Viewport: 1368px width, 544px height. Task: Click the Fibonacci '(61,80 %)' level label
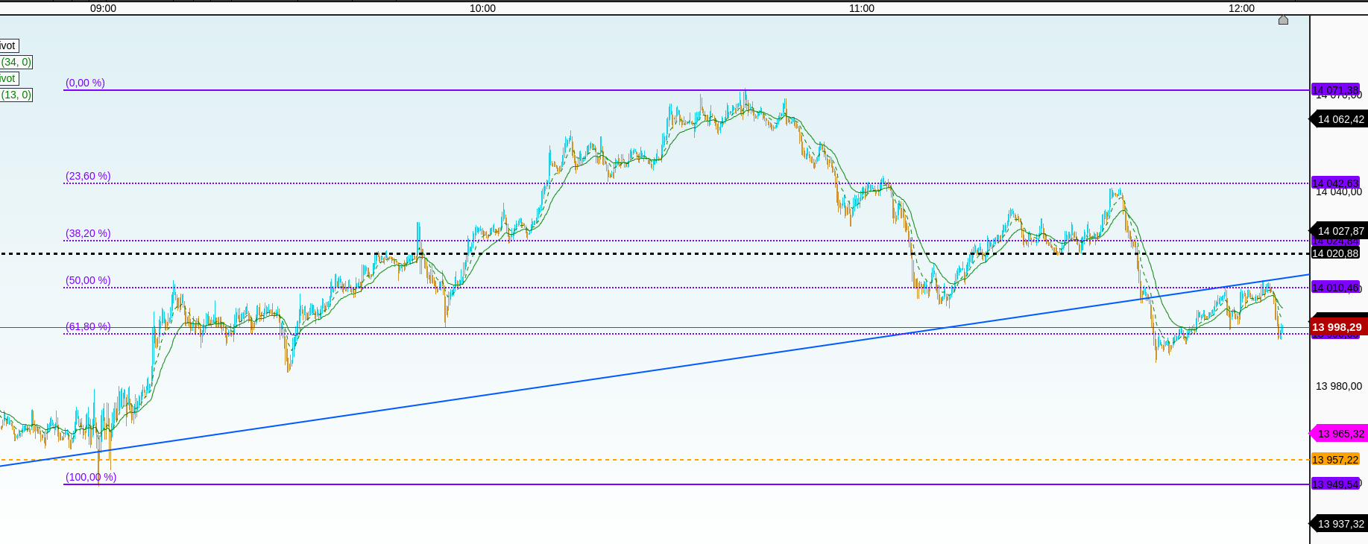88,326
